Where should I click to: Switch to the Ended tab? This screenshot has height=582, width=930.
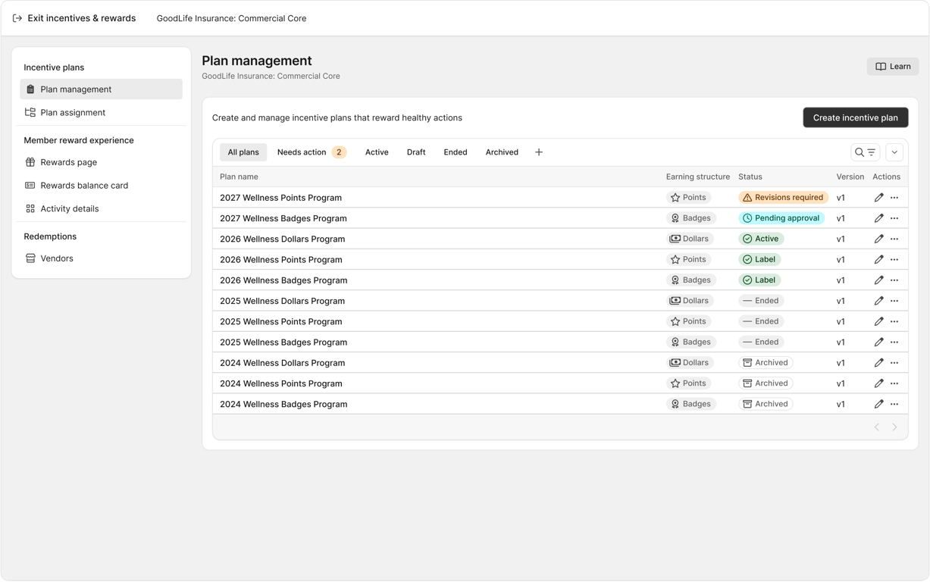click(456, 152)
